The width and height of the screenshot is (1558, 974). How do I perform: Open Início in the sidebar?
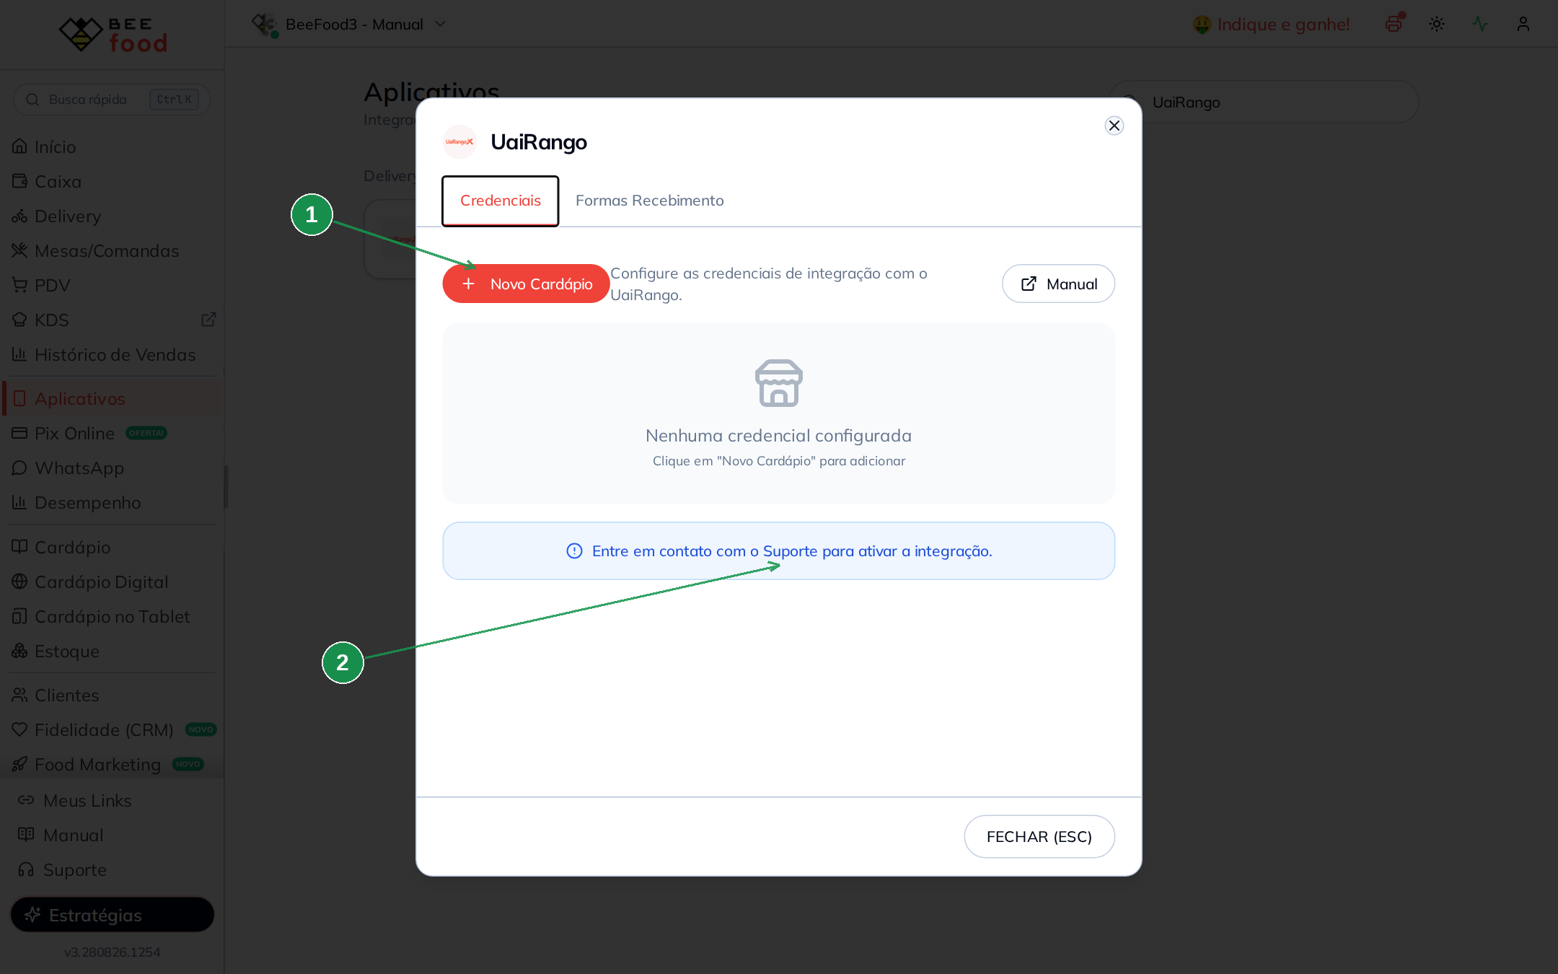[x=112, y=146]
